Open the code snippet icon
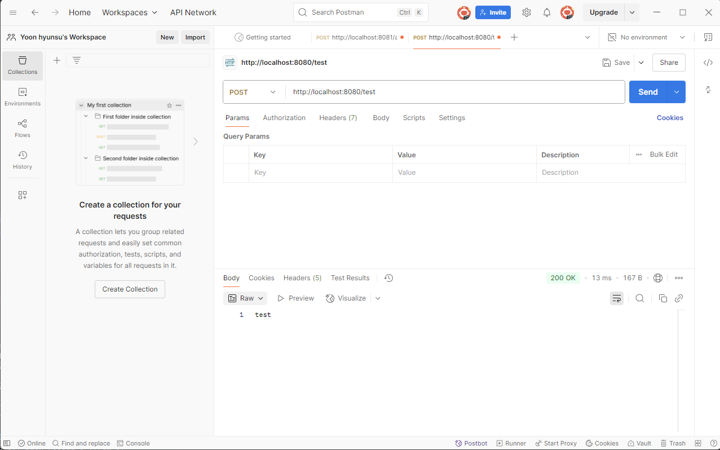Screen dimensions: 720x450 [x=708, y=63]
